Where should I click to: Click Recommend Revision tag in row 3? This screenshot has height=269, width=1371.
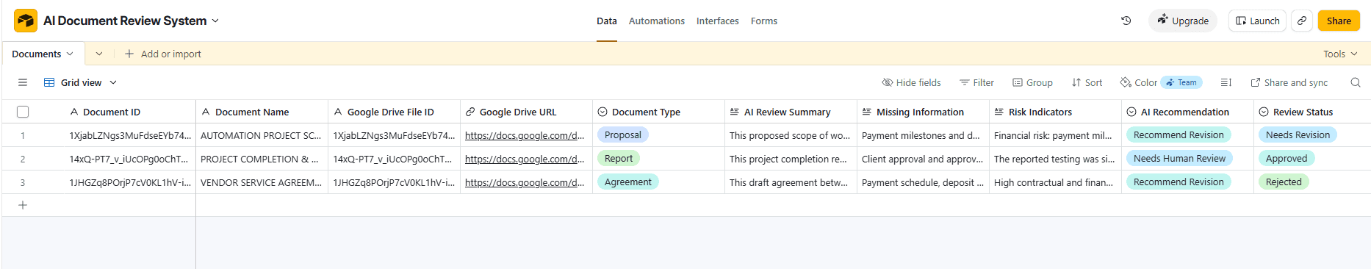coord(1179,182)
